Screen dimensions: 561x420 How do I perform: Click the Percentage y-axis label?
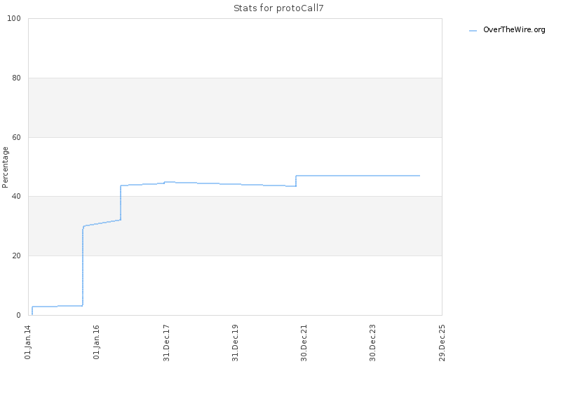(5, 167)
